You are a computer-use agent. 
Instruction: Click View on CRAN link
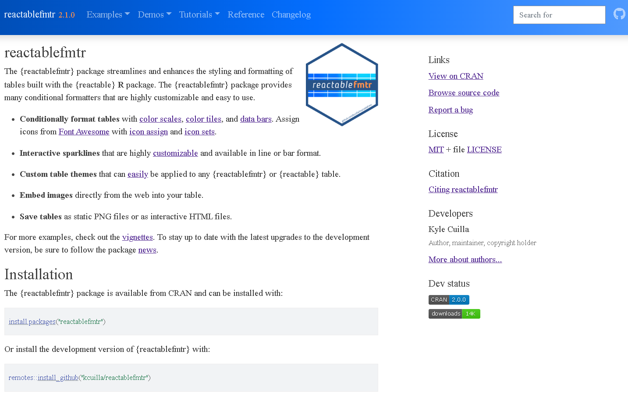pyautogui.click(x=456, y=76)
